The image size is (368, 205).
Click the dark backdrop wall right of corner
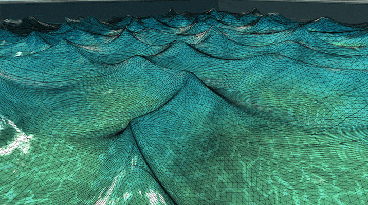click(x=293, y=11)
